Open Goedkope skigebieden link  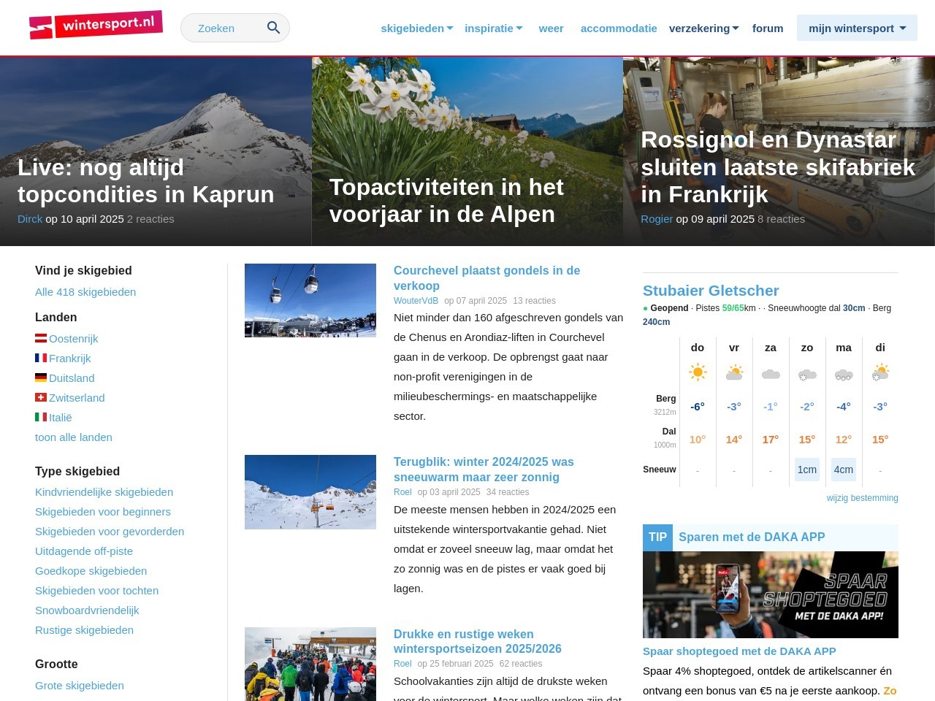[91, 570]
